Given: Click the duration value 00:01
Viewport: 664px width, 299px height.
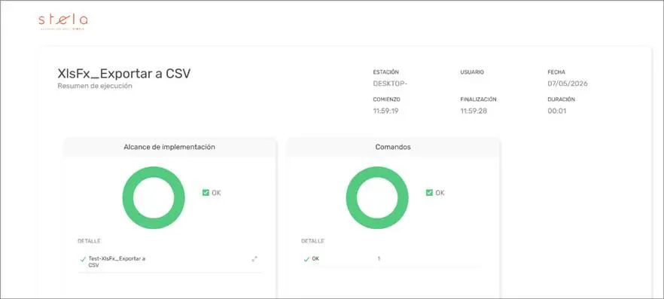Looking at the screenshot, I should [x=557, y=111].
